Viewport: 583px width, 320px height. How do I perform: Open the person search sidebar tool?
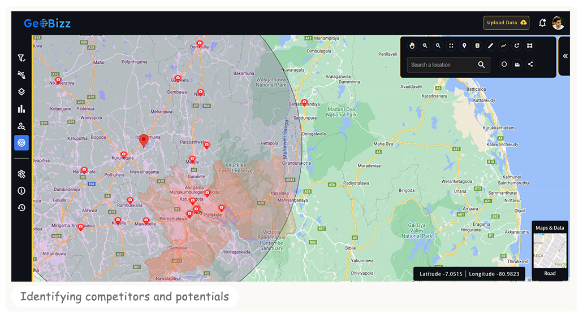(x=21, y=126)
